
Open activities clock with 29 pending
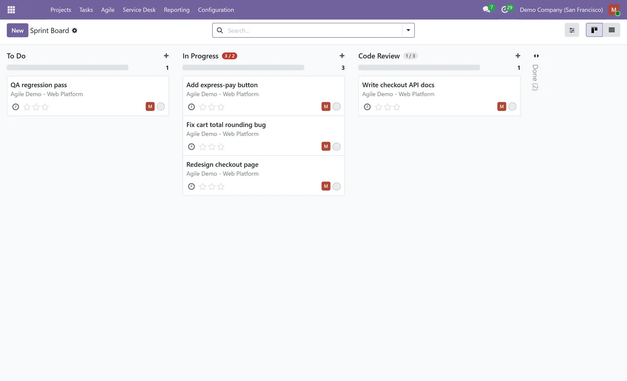[506, 9]
